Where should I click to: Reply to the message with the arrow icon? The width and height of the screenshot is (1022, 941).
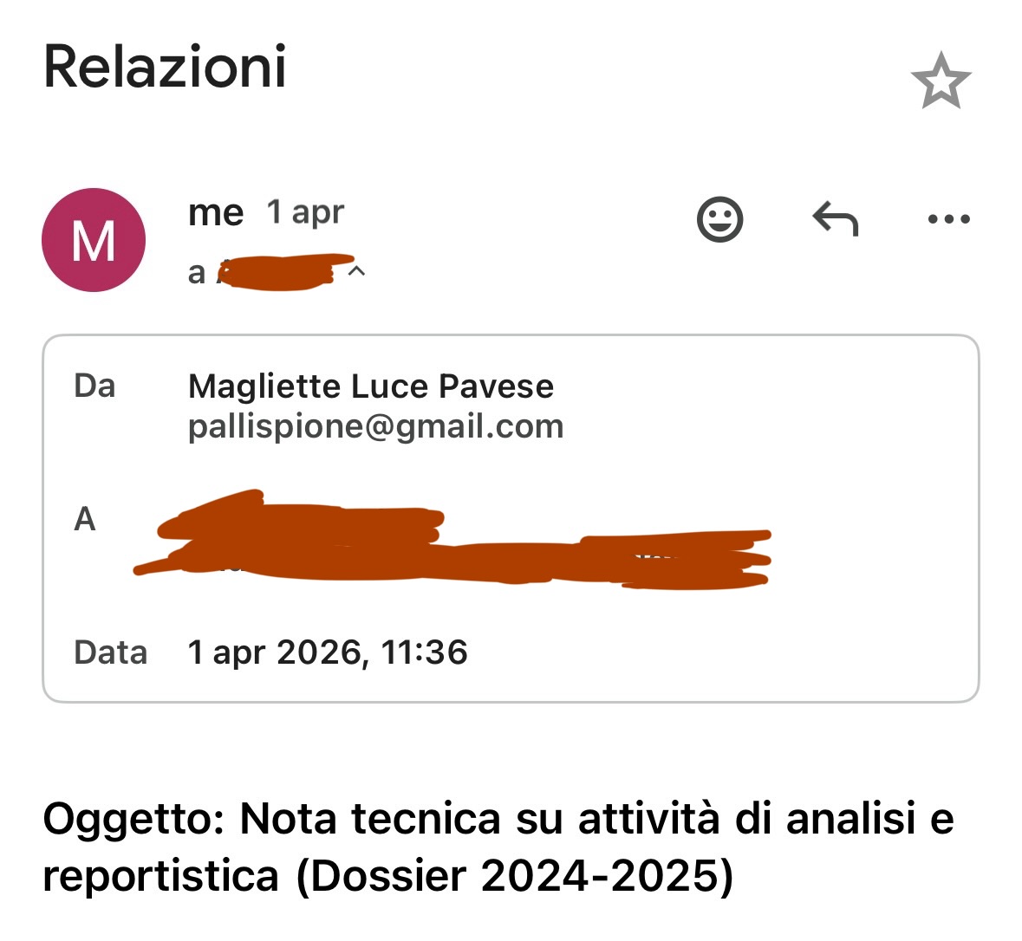coord(835,219)
